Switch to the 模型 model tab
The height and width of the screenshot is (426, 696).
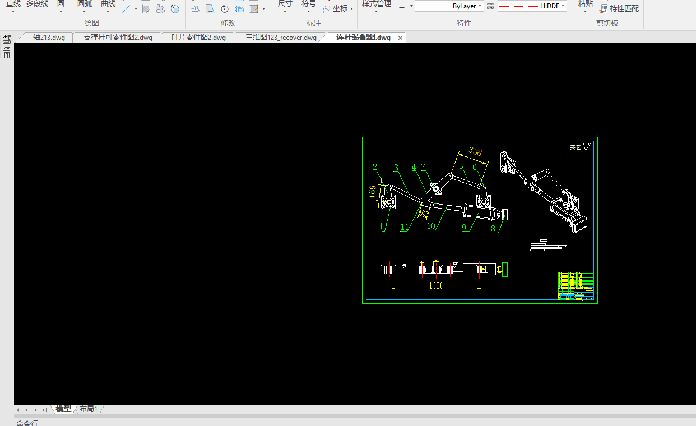63,409
